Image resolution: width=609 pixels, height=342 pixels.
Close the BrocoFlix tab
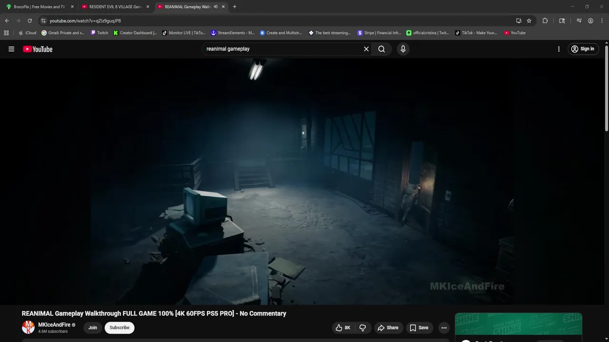pyautogui.click(x=72, y=7)
